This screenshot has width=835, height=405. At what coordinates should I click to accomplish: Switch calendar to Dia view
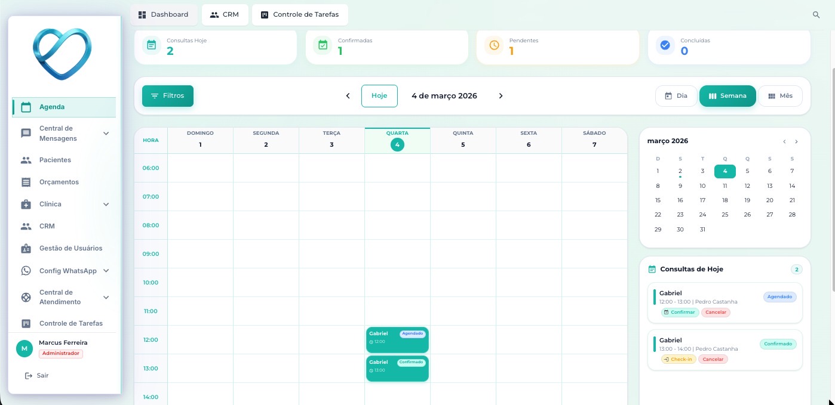coord(676,96)
